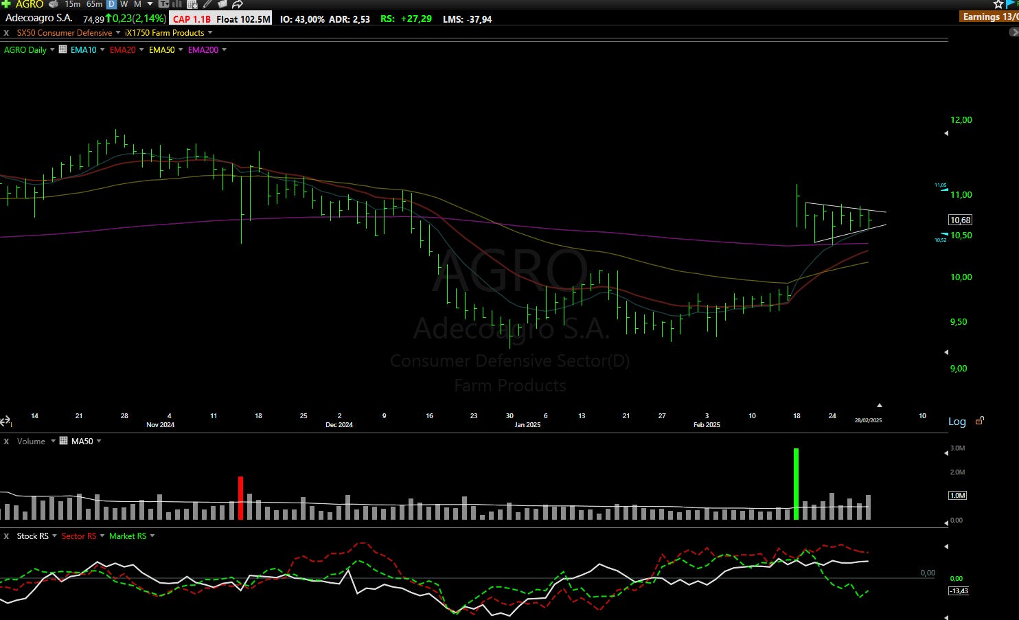Select the M monthly timeframe

coord(137,4)
